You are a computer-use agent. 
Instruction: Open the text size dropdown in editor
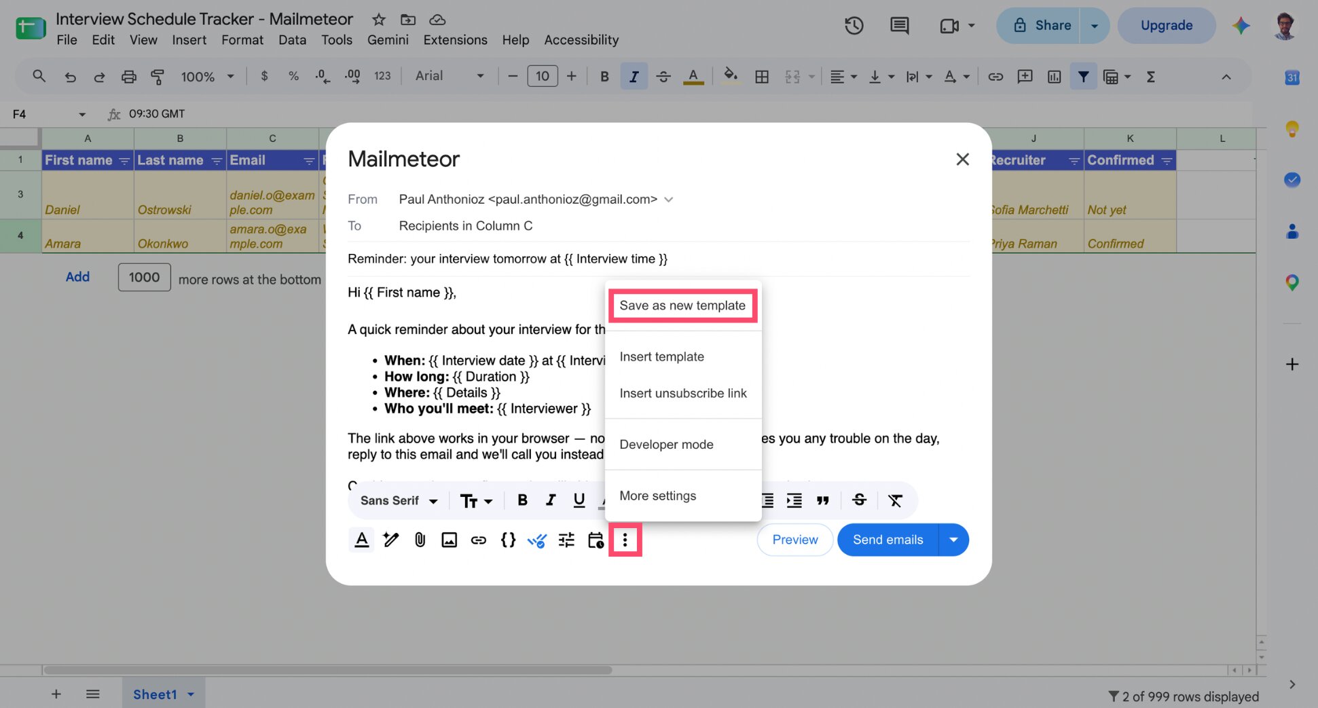pos(476,501)
